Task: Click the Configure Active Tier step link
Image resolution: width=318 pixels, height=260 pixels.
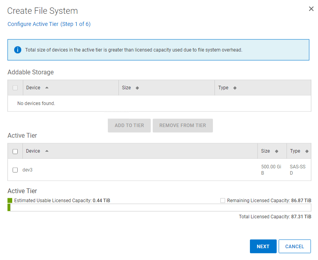Action: tap(49, 24)
